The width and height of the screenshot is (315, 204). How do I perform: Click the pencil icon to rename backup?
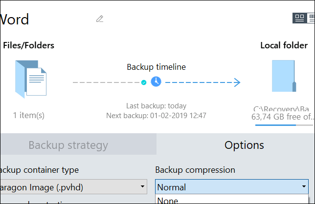[100, 19]
